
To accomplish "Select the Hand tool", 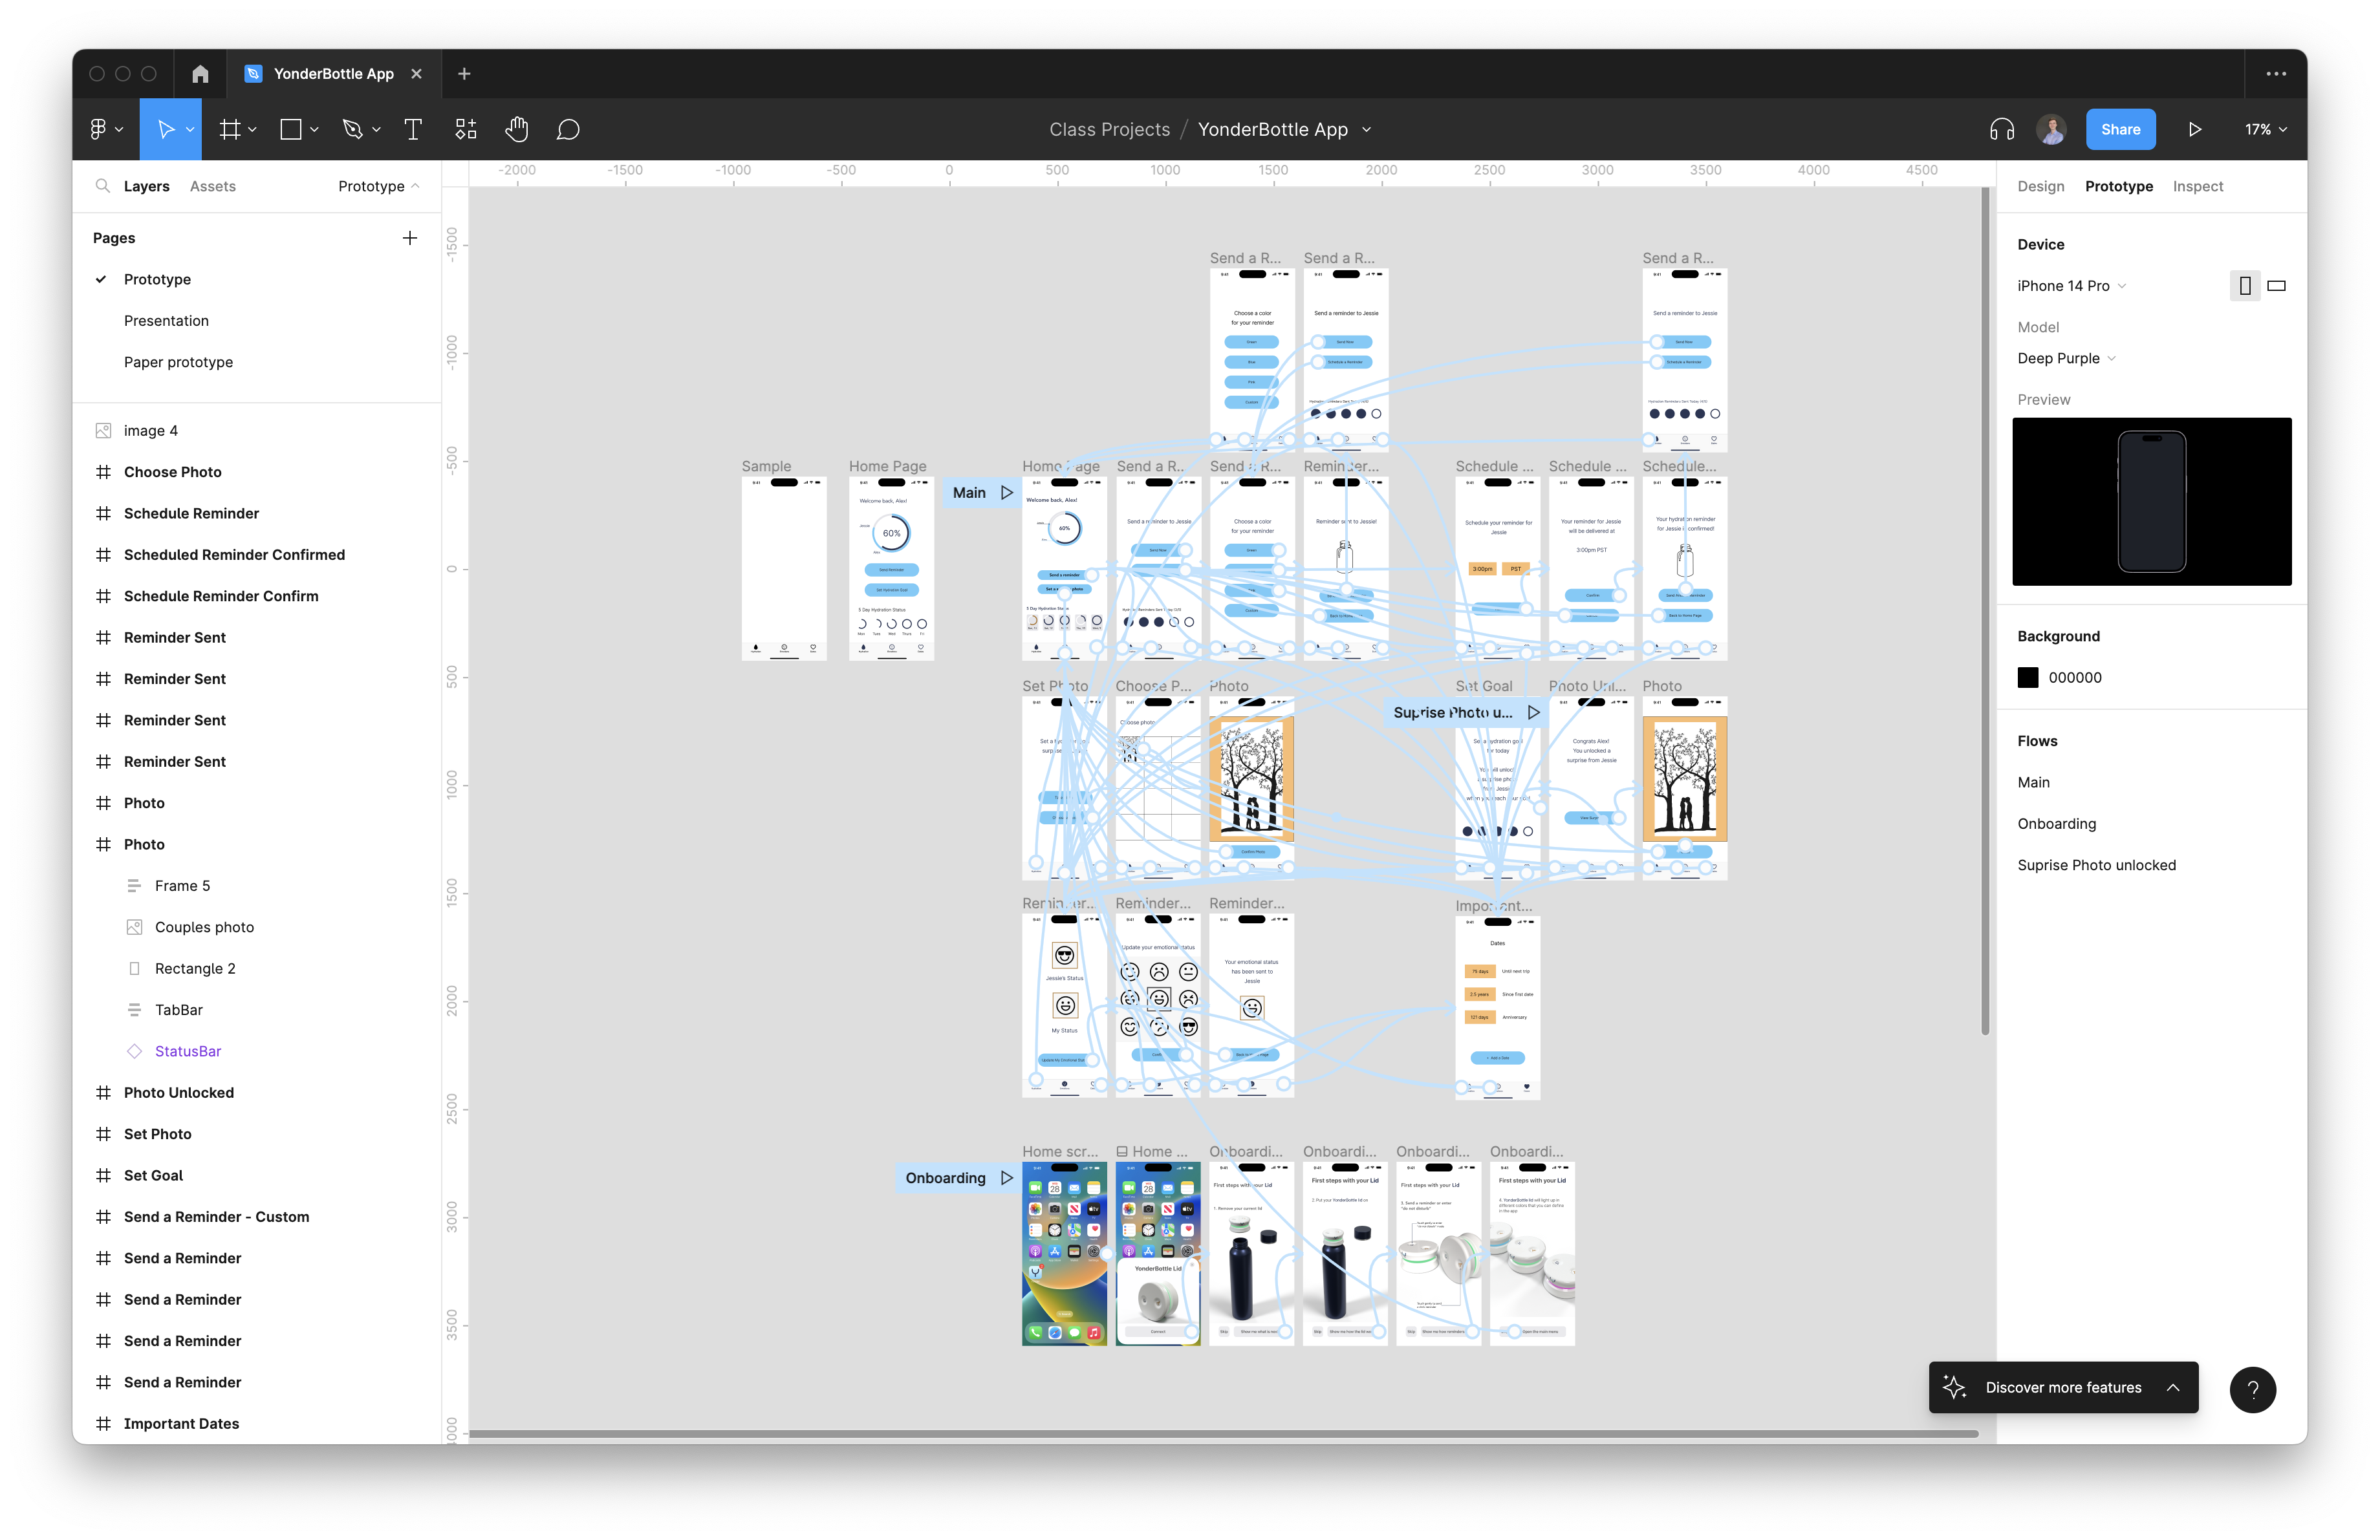I will (x=516, y=129).
